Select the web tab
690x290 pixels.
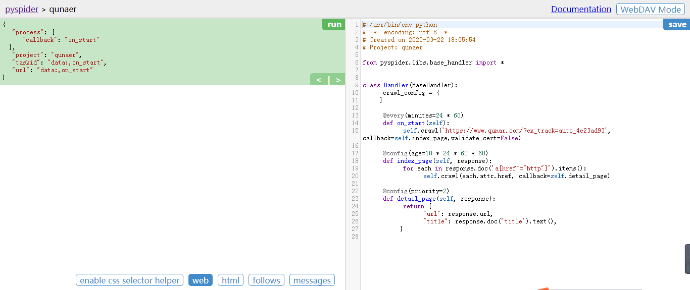(x=201, y=280)
